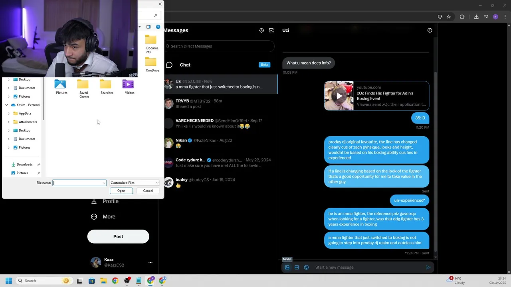Open Chrome profile avatar K
The height and width of the screenshot is (287, 511).
coord(495,17)
